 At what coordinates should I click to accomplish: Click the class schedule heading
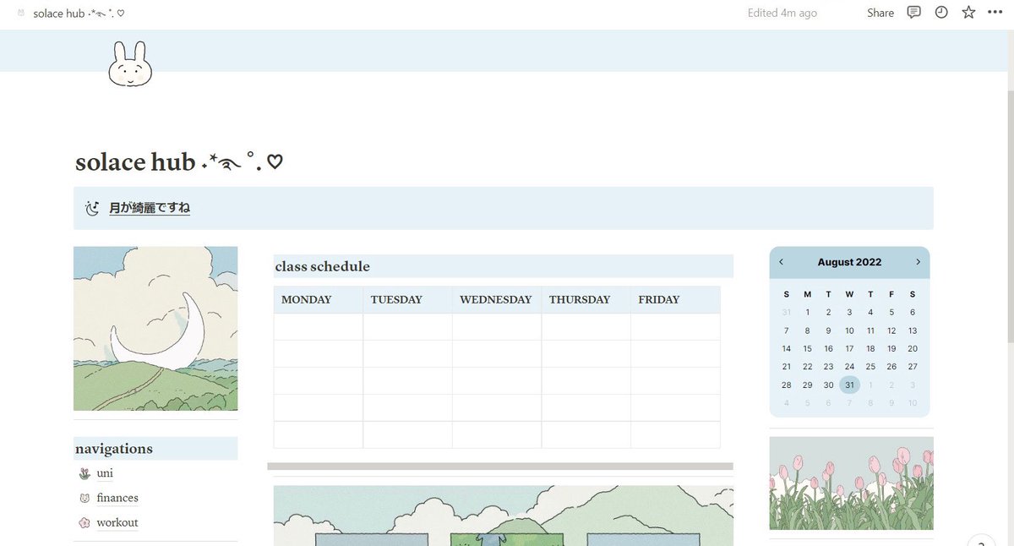[323, 266]
